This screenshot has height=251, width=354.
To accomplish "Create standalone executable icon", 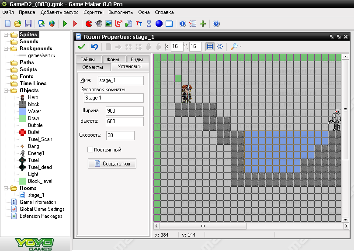I will pos(42,24).
